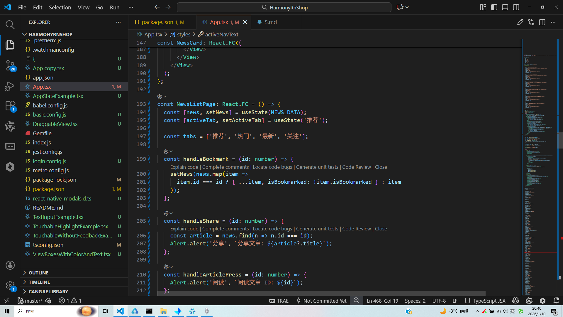Open the Search view in activity bar
The image size is (563, 317).
(x=10, y=25)
